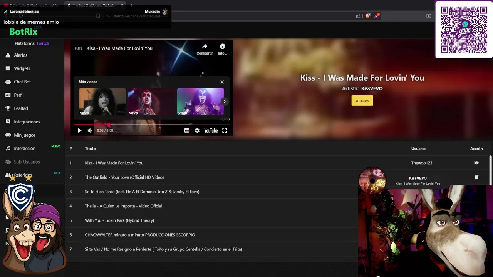Select third suggested video thumbnail
493x277 pixels.
200,102
